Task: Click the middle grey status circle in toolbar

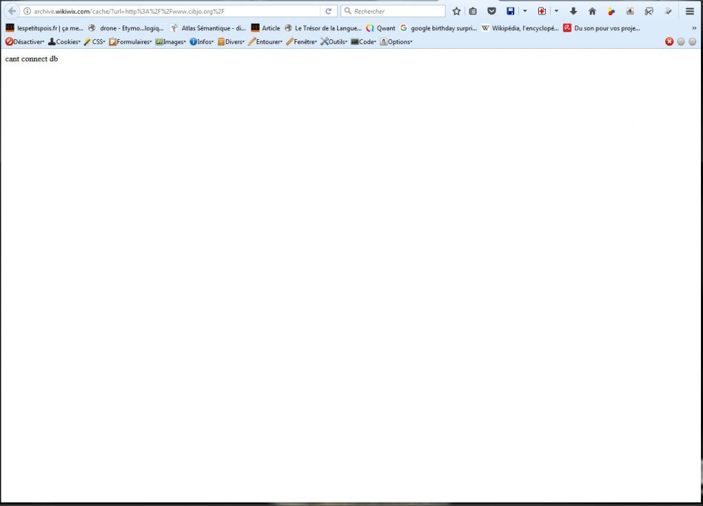Action: click(x=680, y=42)
